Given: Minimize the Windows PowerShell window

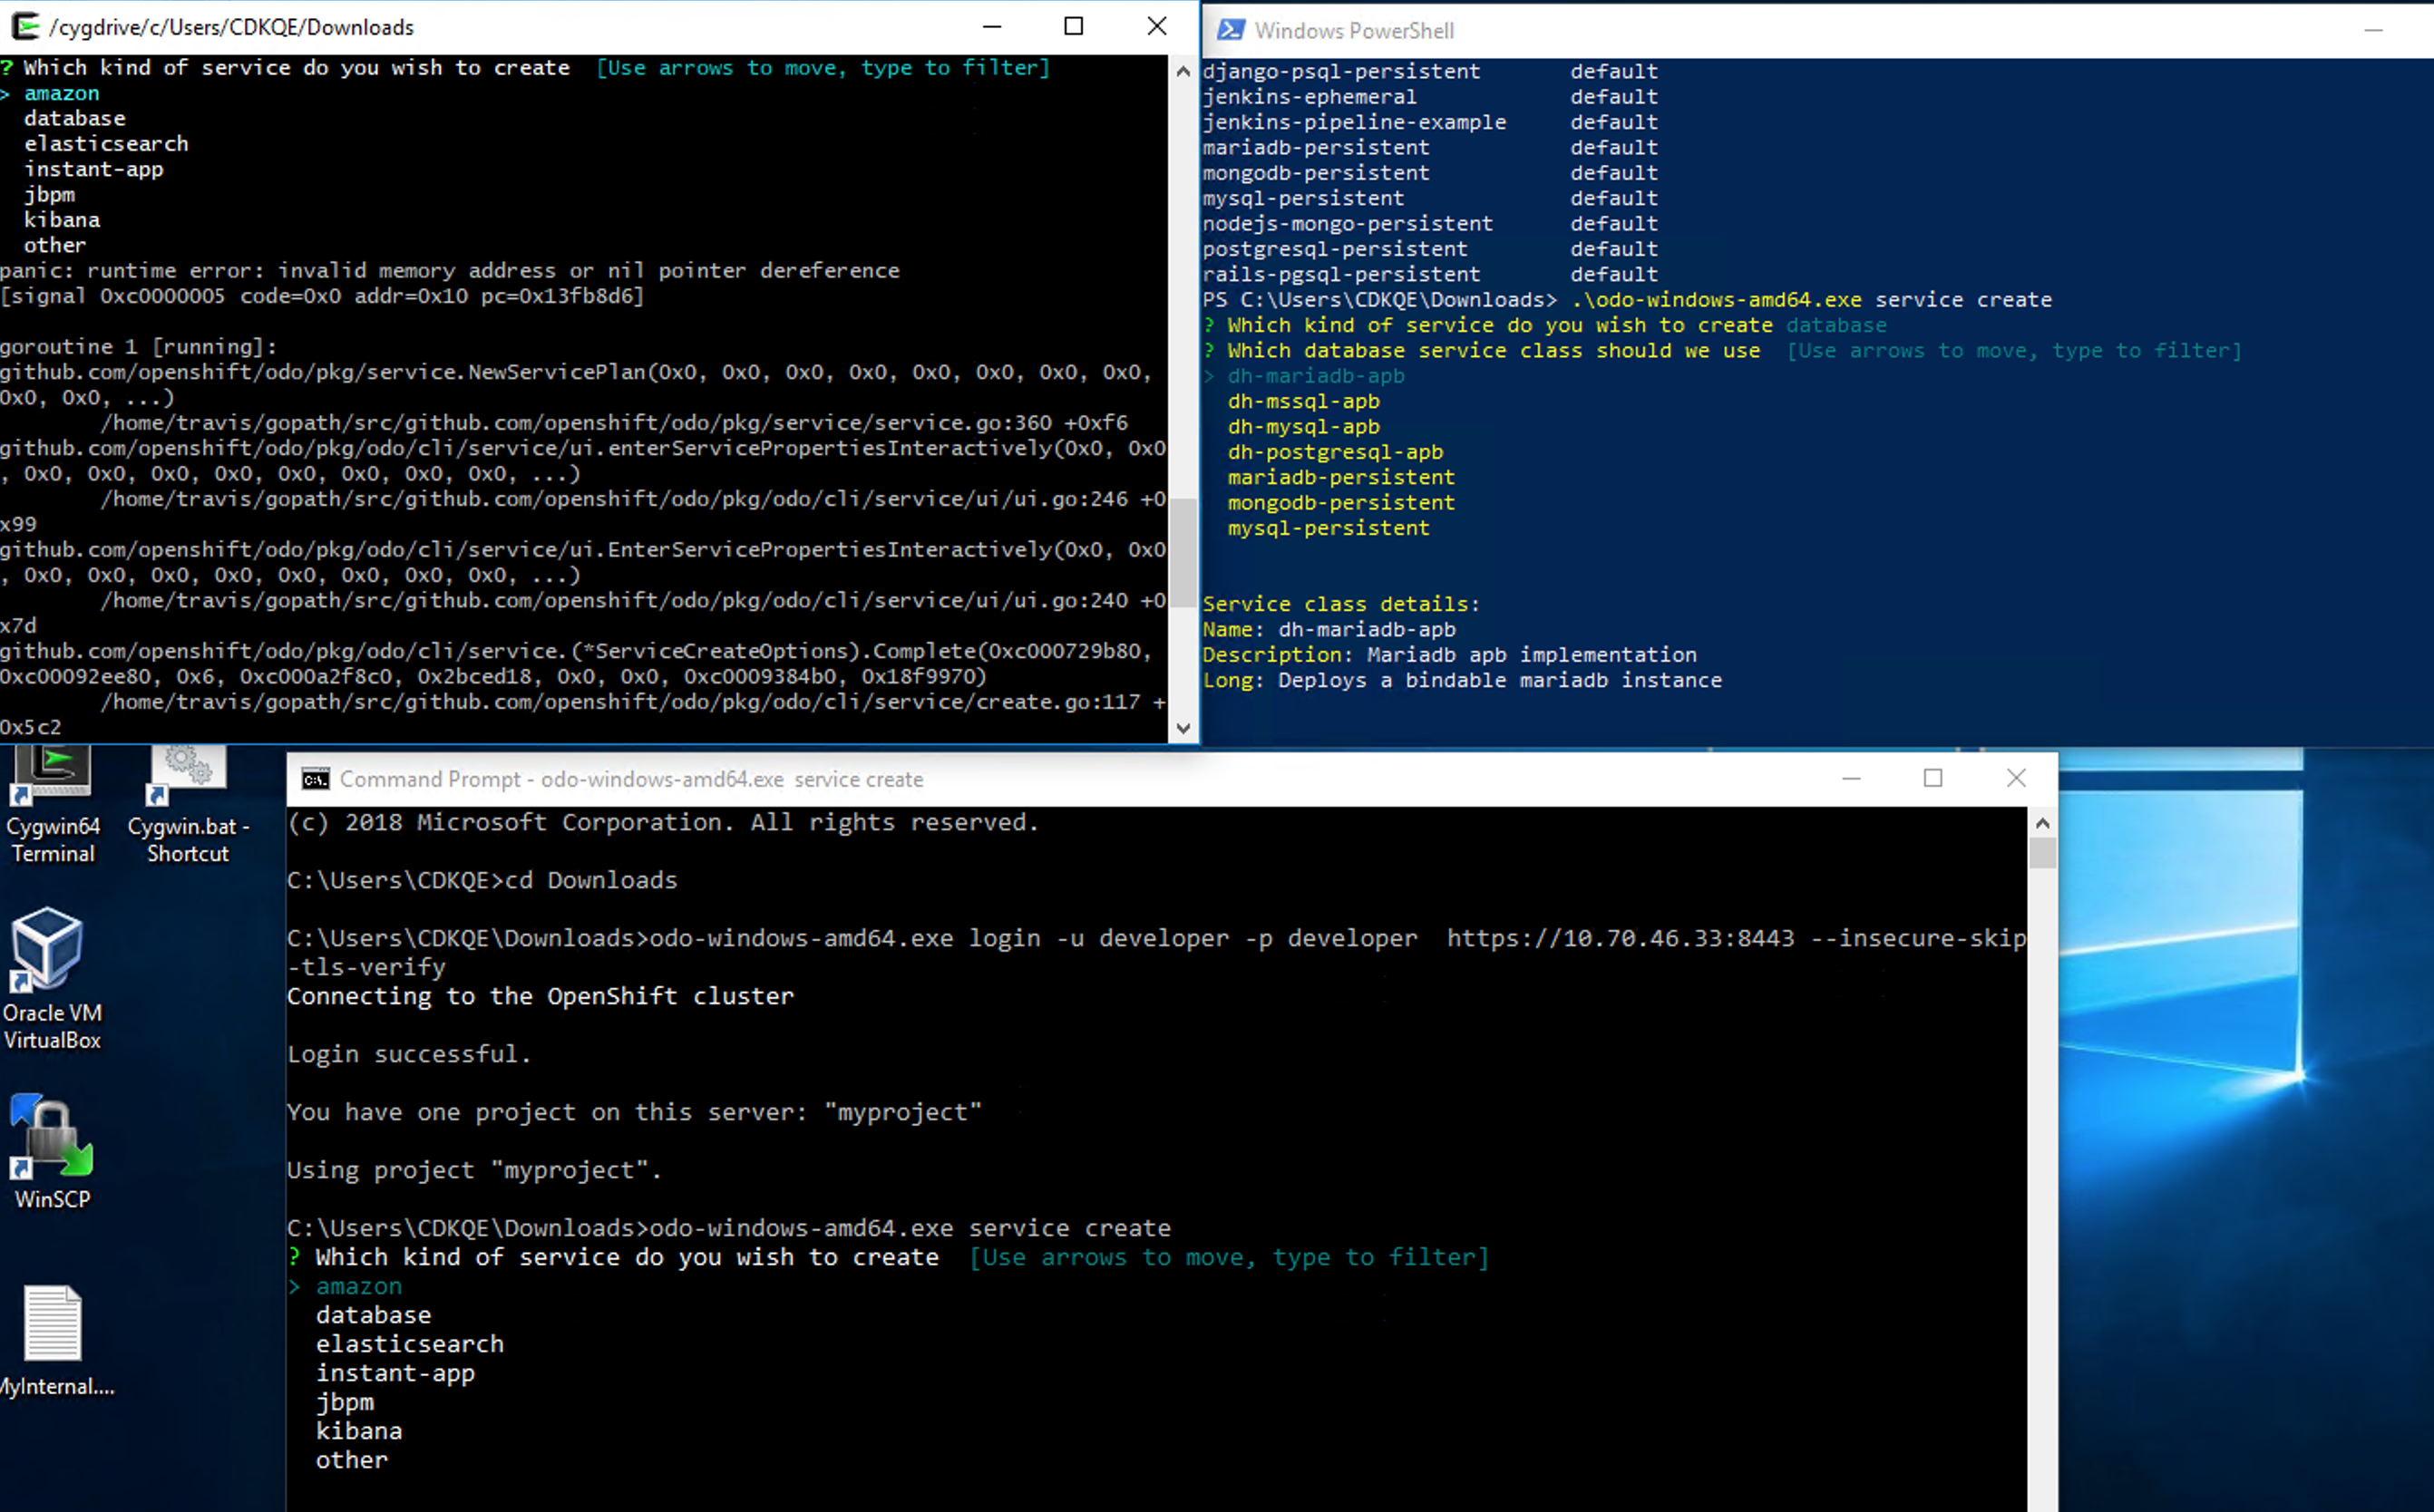Looking at the screenshot, I should click(2373, 30).
